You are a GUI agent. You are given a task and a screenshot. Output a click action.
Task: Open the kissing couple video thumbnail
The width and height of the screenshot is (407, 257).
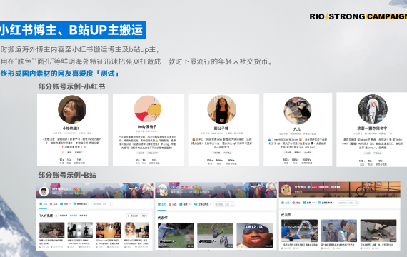[339, 231]
